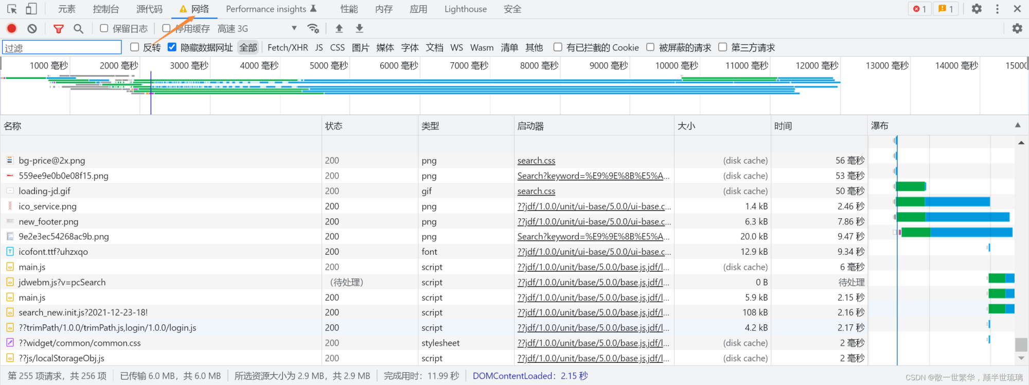Screen dimensions: 1029x385
Task: Open the Security (安全) tab
Action: (x=512, y=9)
